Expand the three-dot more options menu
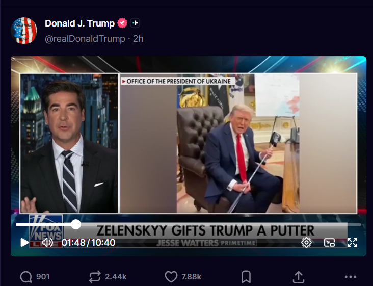This screenshot has width=373, height=286. tap(351, 277)
